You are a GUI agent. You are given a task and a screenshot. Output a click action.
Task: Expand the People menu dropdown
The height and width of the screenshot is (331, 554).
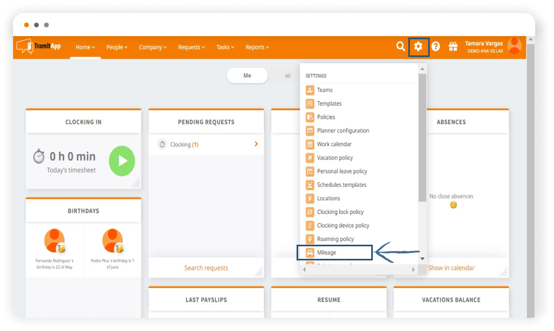tap(117, 47)
